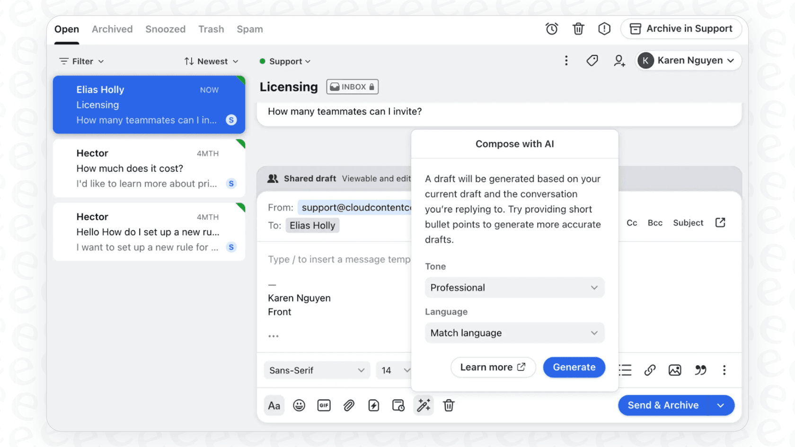Viewport: 795px width, 447px height.
Task: Snooze the conversation with the alarm clock icon
Action: pos(552,28)
